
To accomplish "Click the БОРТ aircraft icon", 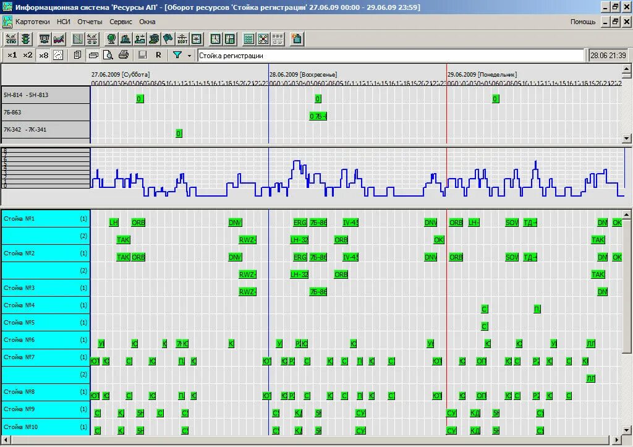I will [x=182, y=39].
